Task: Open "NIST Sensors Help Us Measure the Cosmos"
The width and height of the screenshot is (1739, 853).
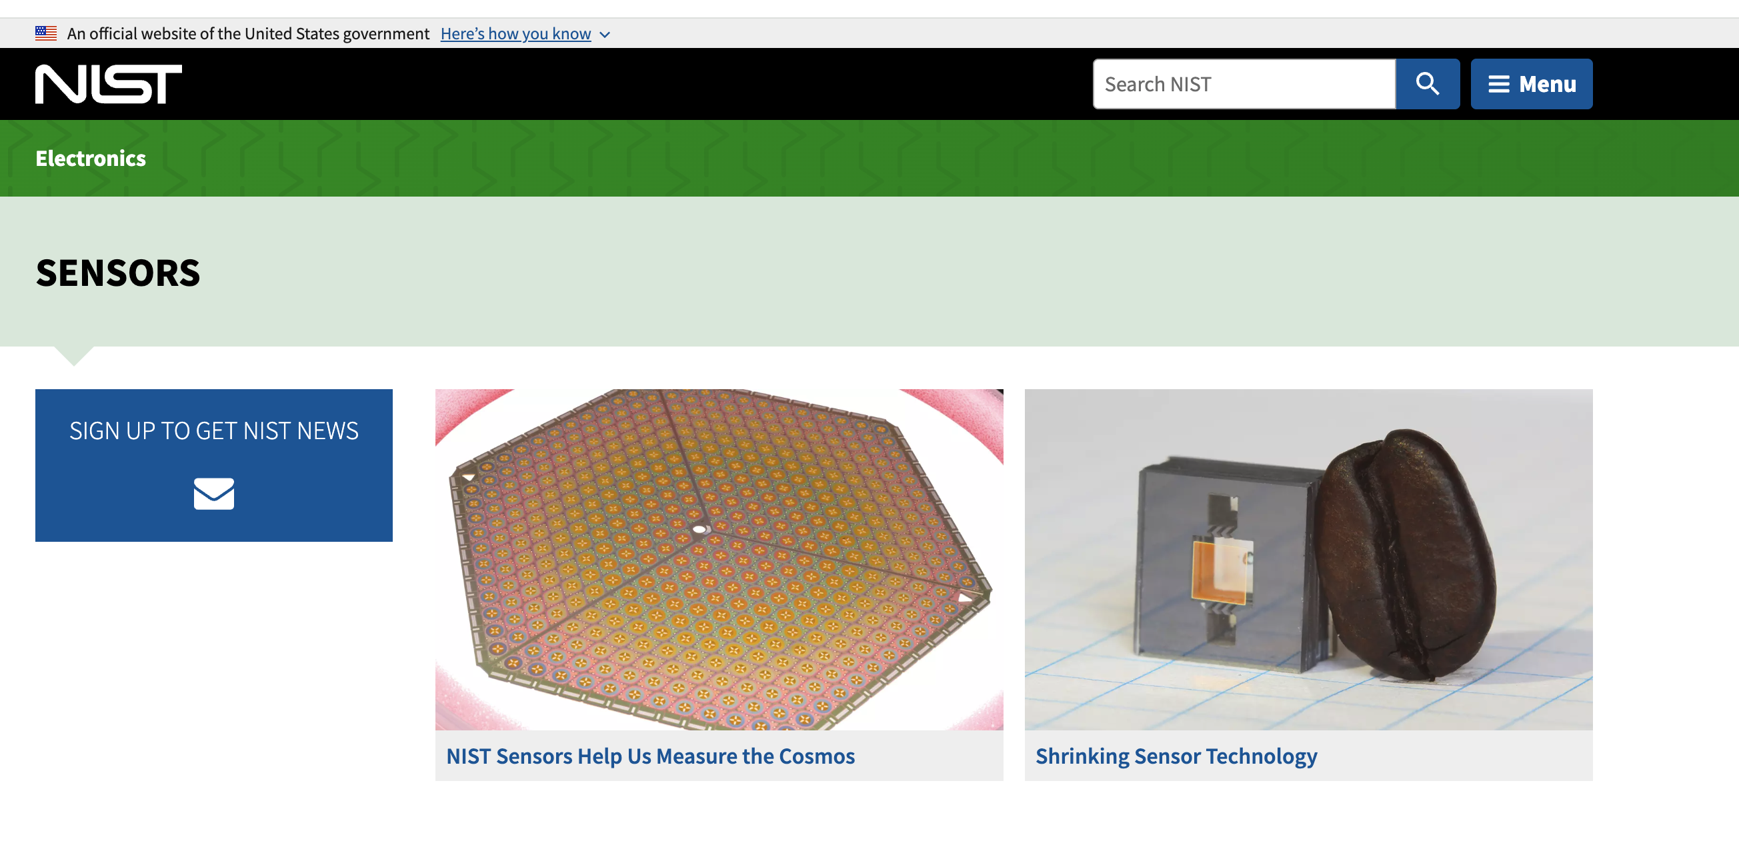Action: (650, 756)
